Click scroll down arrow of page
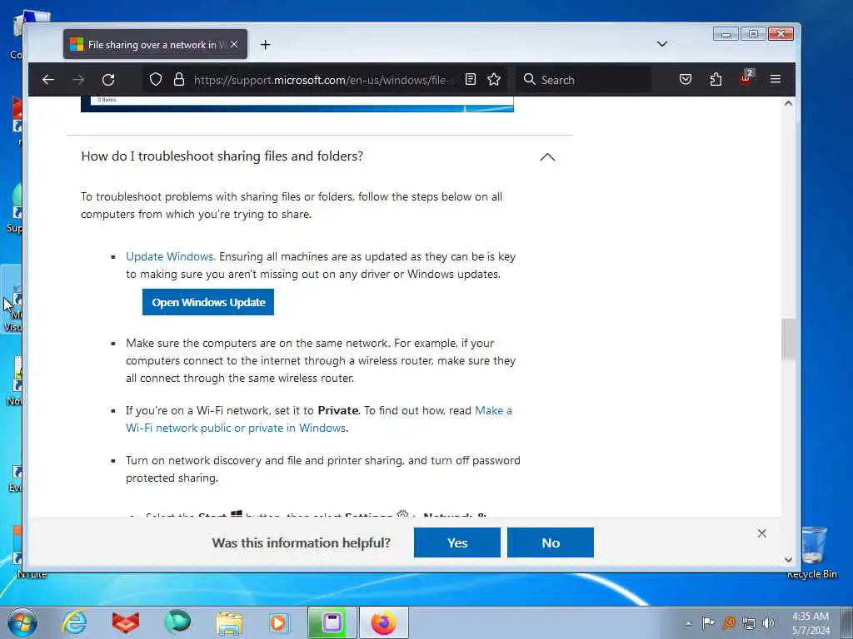 click(788, 560)
